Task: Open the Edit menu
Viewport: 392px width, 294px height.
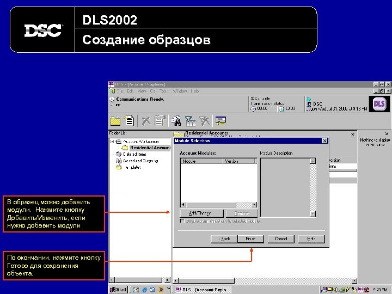Action: (x=130, y=91)
